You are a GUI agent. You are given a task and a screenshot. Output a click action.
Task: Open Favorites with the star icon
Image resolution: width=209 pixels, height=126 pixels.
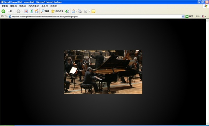(57, 11)
